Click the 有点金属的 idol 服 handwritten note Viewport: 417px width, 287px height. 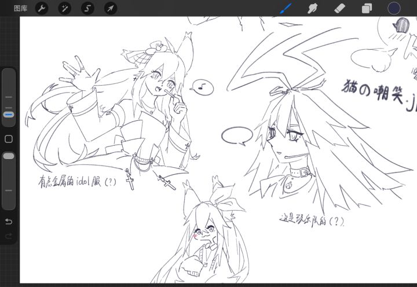[78, 182]
